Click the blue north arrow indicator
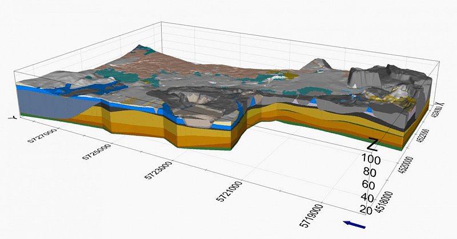 tap(354, 225)
